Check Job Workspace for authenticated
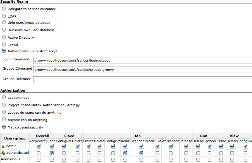This screenshot has width=252, height=163. point(171,153)
